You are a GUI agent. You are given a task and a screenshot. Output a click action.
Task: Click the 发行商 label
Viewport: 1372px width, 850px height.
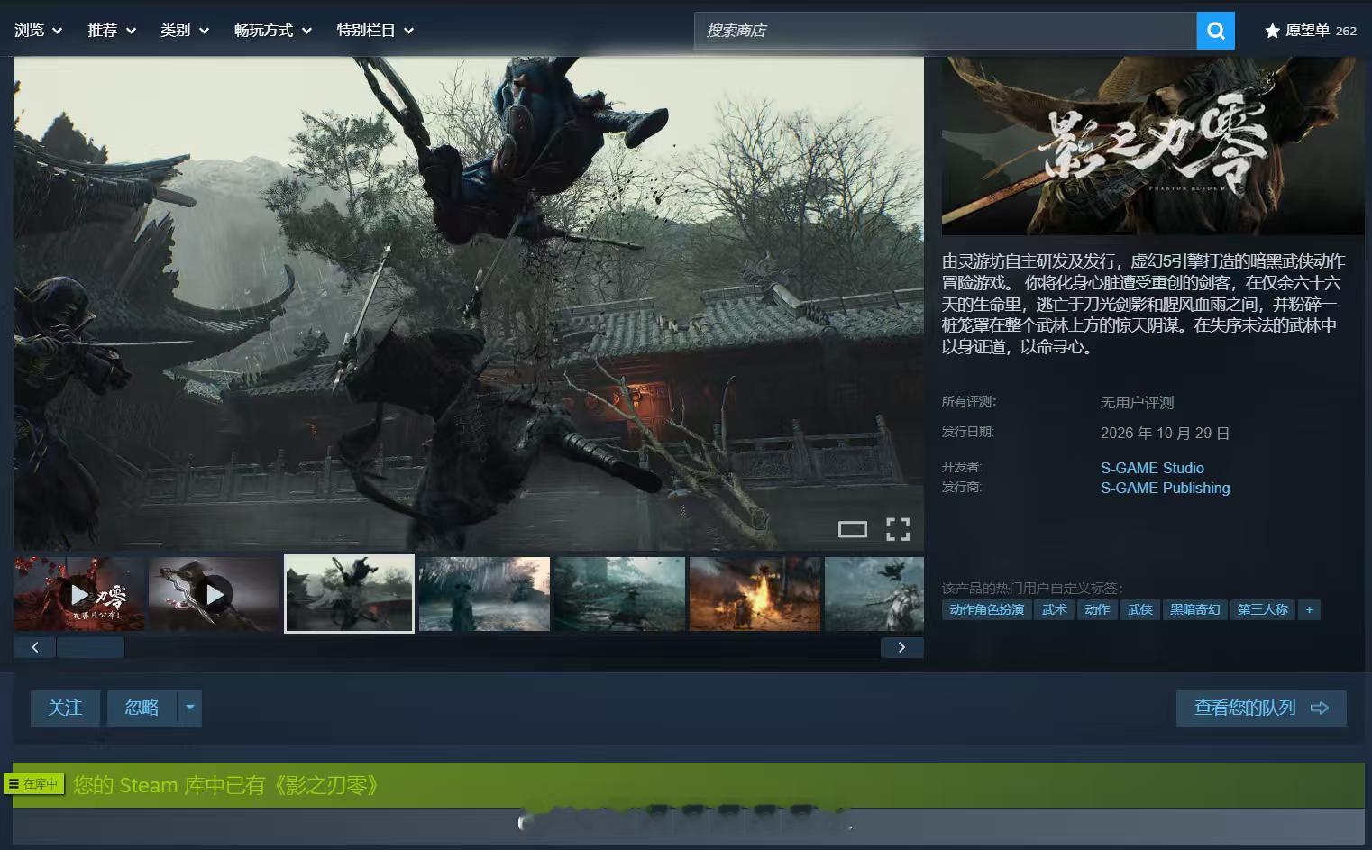pyautogui.click(x=962, y=487)
